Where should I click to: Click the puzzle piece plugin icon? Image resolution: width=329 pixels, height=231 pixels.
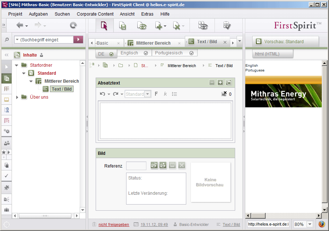[x=7, y=187]
